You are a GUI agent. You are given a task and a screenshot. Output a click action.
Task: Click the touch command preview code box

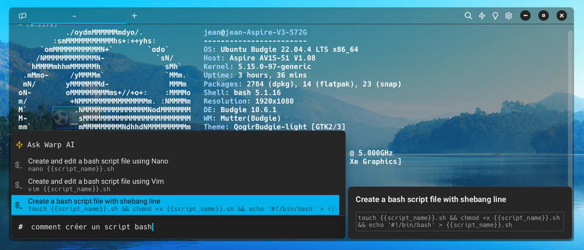(x=459, y=221)
